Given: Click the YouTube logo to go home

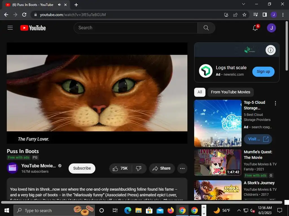Looking at the screenshot, I should click(x=33, y=28).
